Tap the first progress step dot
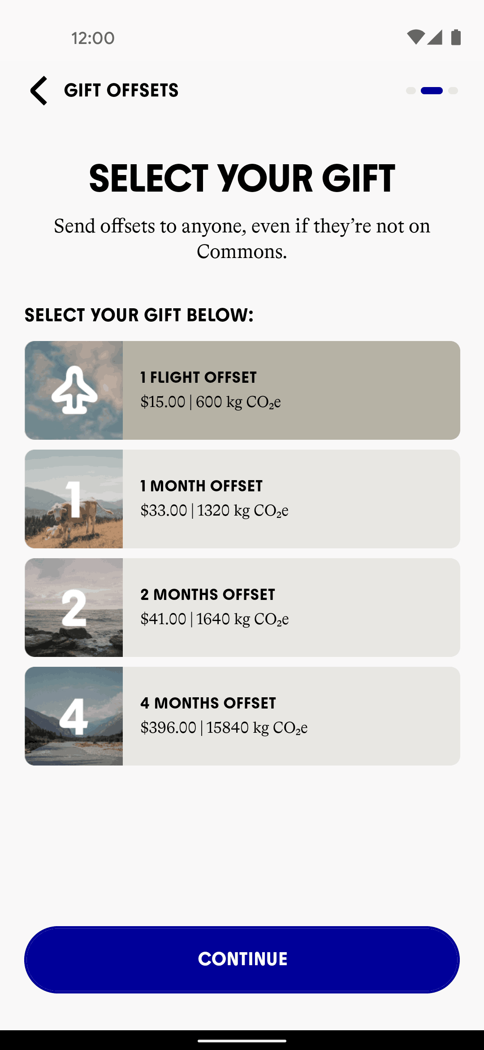 click(x=411, y=91)
